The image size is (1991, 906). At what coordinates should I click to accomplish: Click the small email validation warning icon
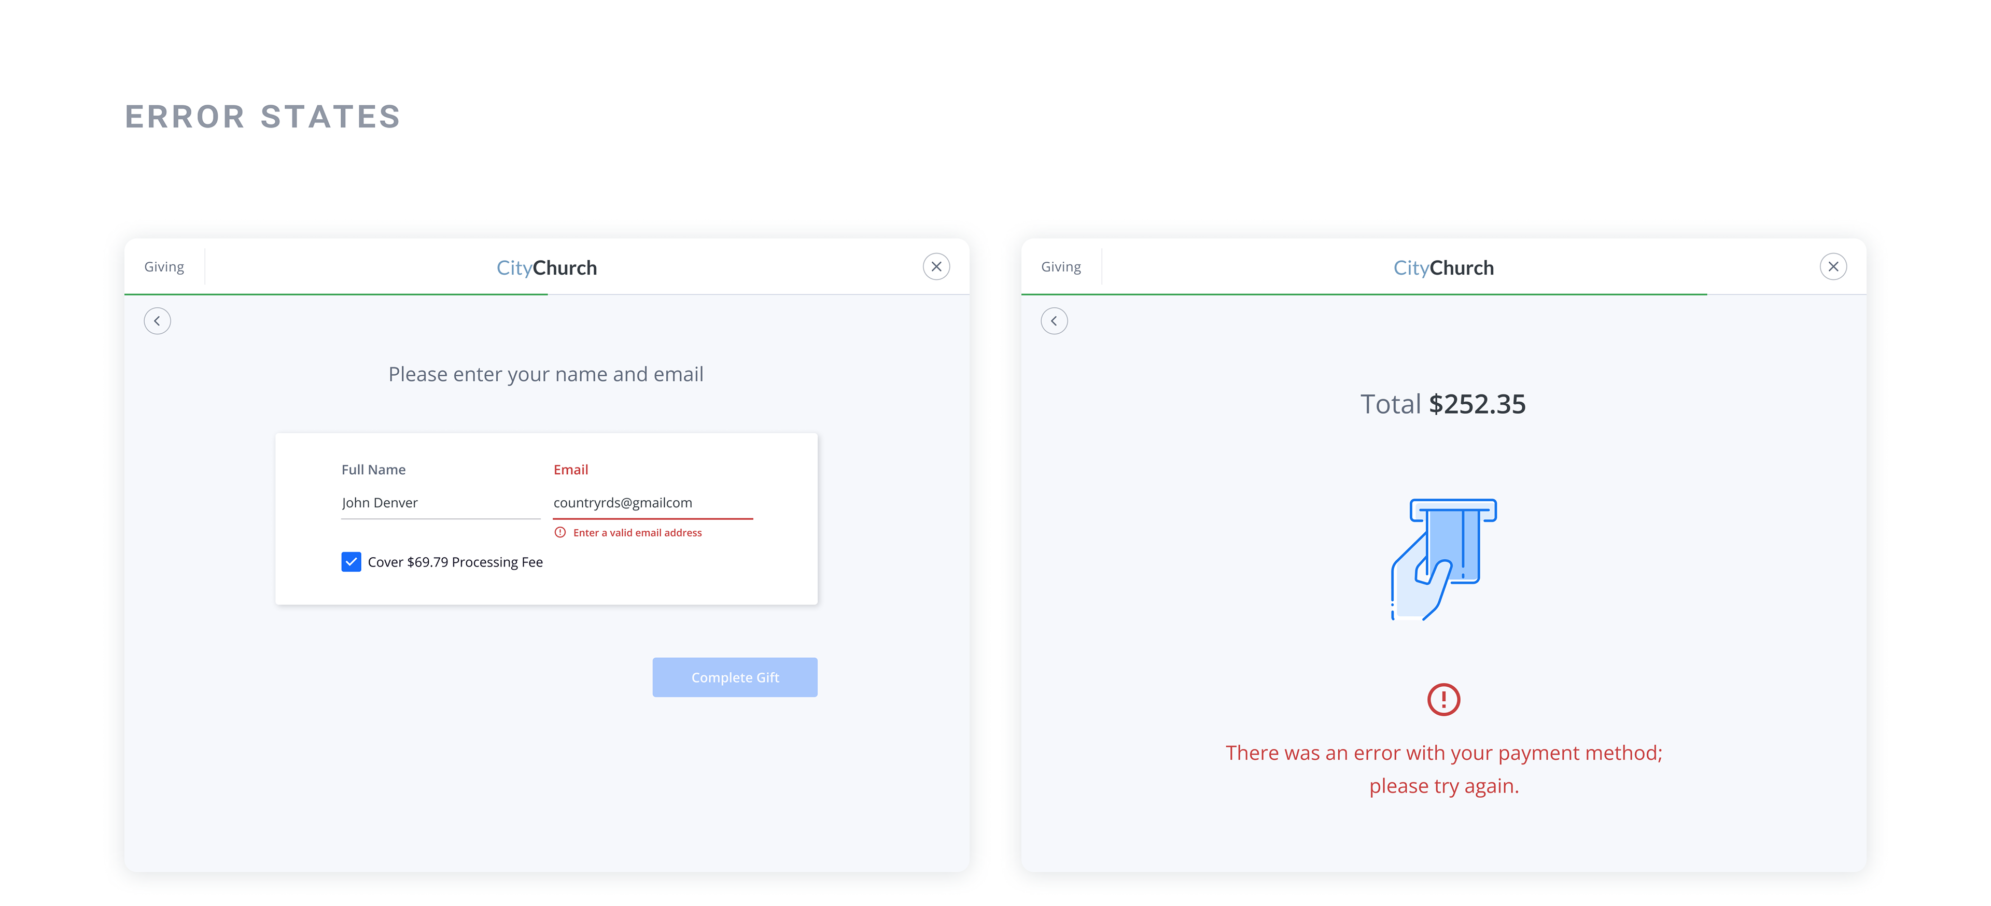click(560, 533)
